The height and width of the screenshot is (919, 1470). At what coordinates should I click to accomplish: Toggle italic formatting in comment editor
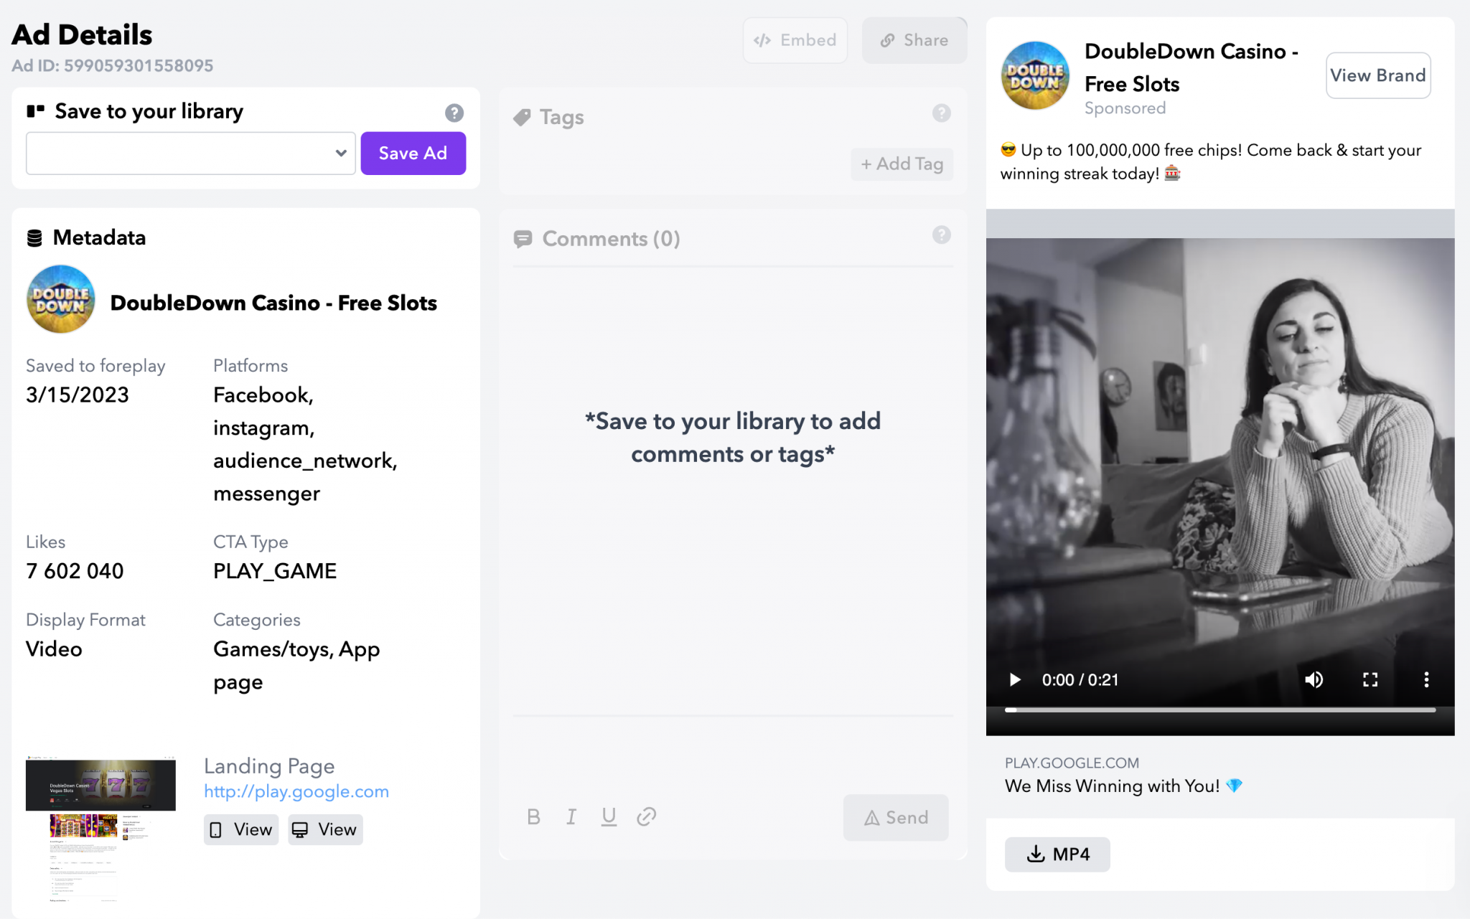[x=571, y=816]
